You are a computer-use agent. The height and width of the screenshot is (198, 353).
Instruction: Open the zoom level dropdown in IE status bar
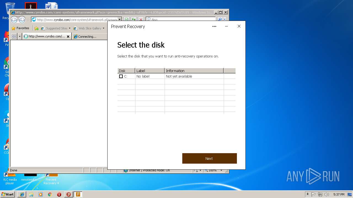click(221, 170)
